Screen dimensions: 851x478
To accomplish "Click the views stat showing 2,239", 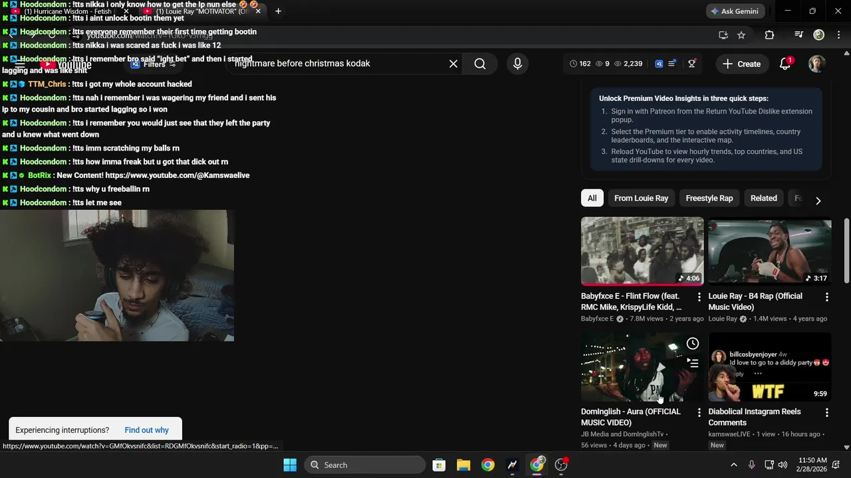I will click(x=628, y=64).
